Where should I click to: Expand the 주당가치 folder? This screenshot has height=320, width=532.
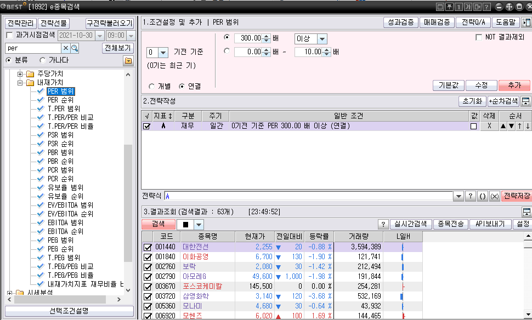click(x=20, y=74)
